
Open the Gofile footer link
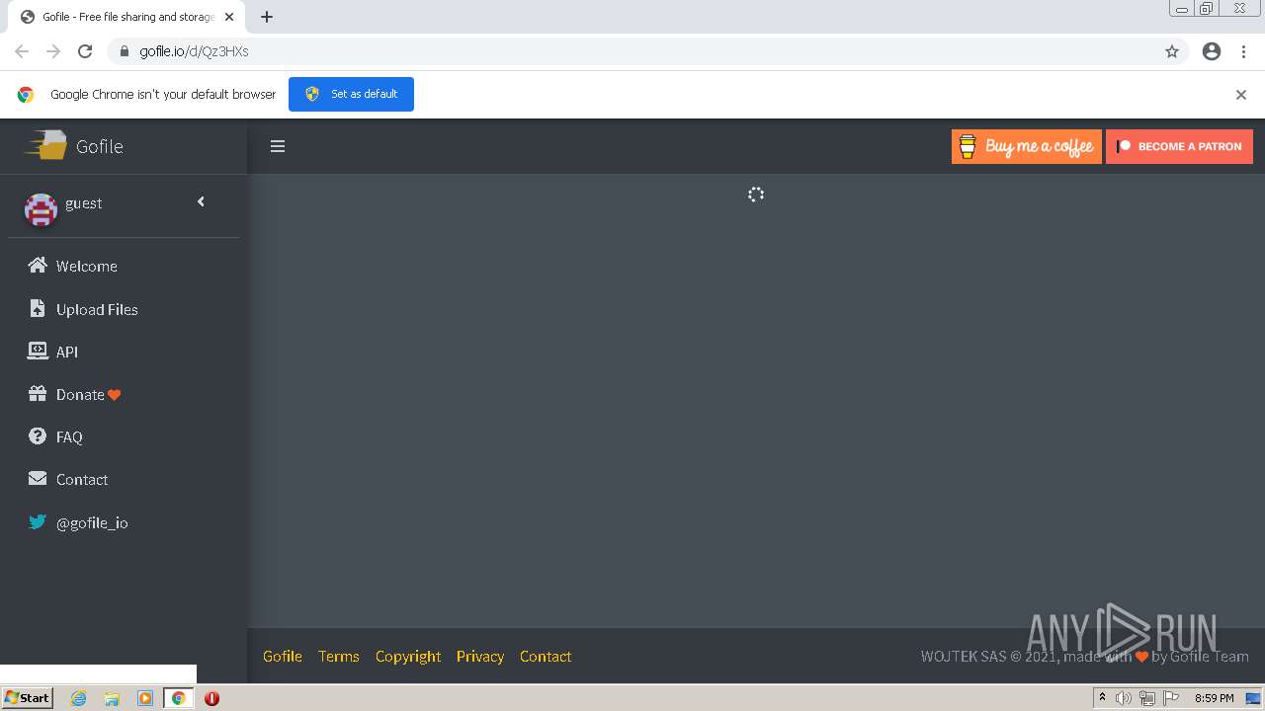[283, 656]
